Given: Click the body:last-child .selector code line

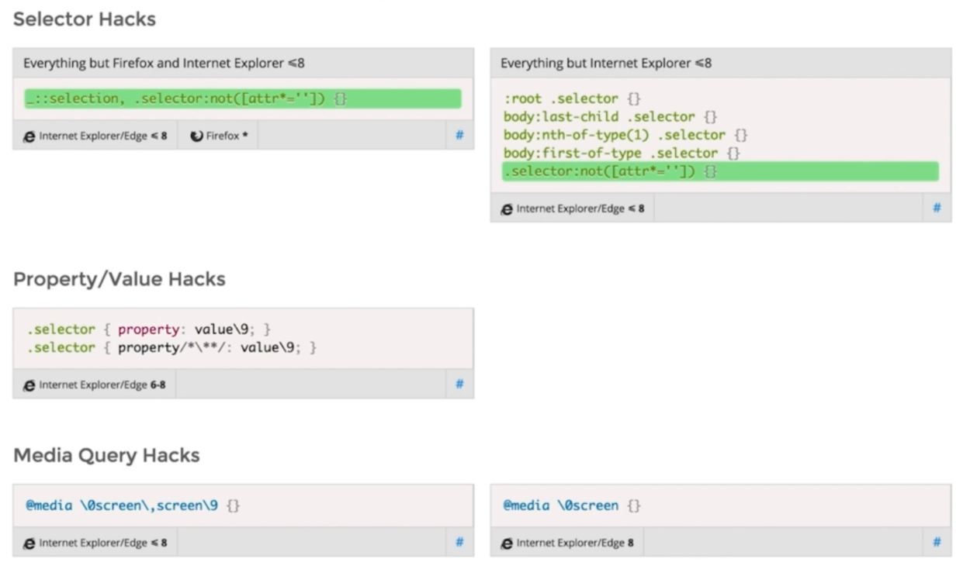Looking at the screenshot, I should (610, 117).
